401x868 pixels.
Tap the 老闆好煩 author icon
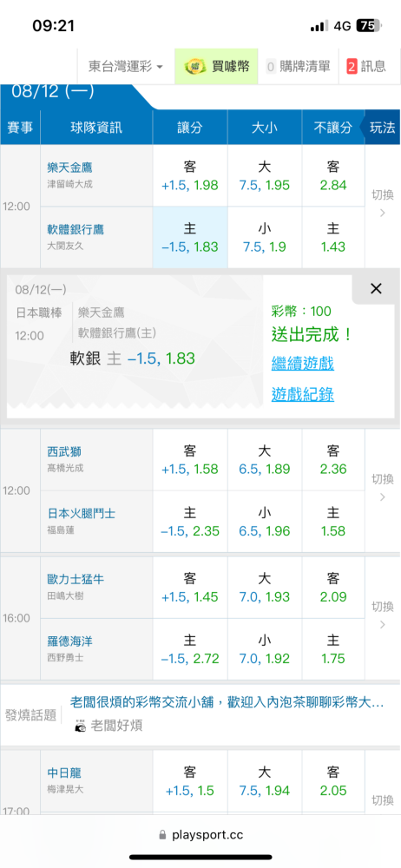click(81, 726)
